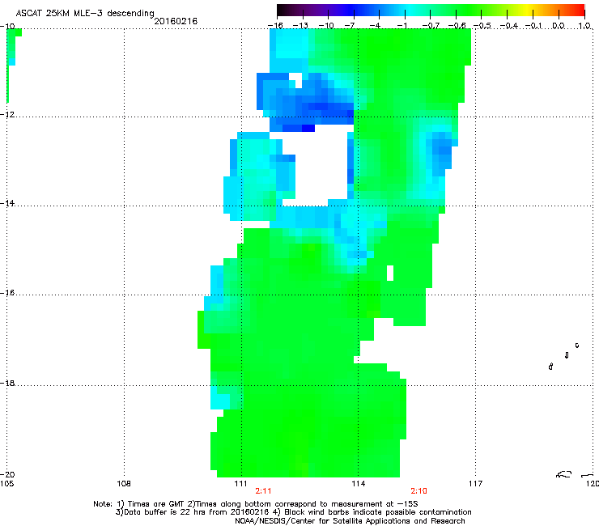Viewport: 599px width, 526px height.
Task: Click the title 'ASCAT 25KM MLE-3 descending'
Action: 85,14
